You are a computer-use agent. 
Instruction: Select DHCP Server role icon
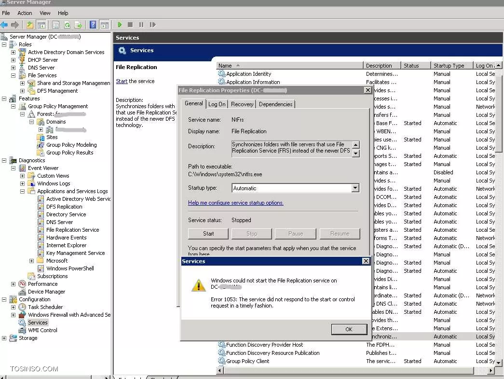(22, 60)
